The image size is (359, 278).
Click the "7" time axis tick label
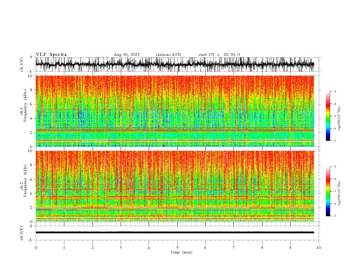point(234,248)
